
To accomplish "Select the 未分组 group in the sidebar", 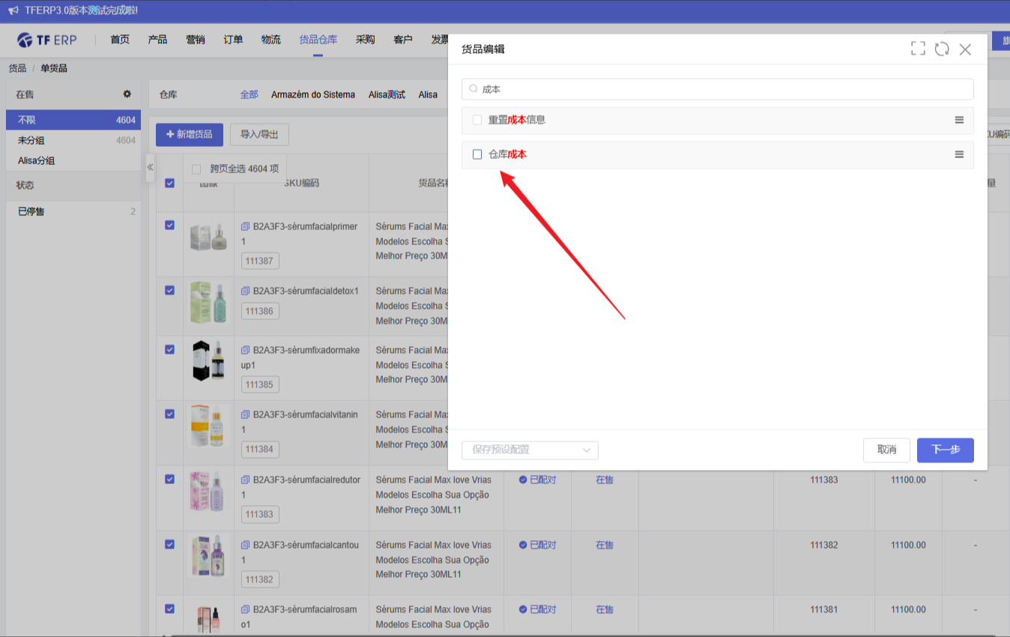I will 73,140.
